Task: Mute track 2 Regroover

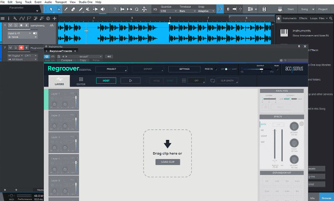Action: tap(10, 47)
